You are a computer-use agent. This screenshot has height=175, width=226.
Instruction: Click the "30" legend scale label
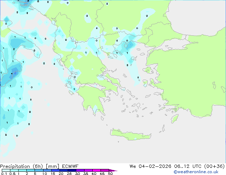coord(77,174)
